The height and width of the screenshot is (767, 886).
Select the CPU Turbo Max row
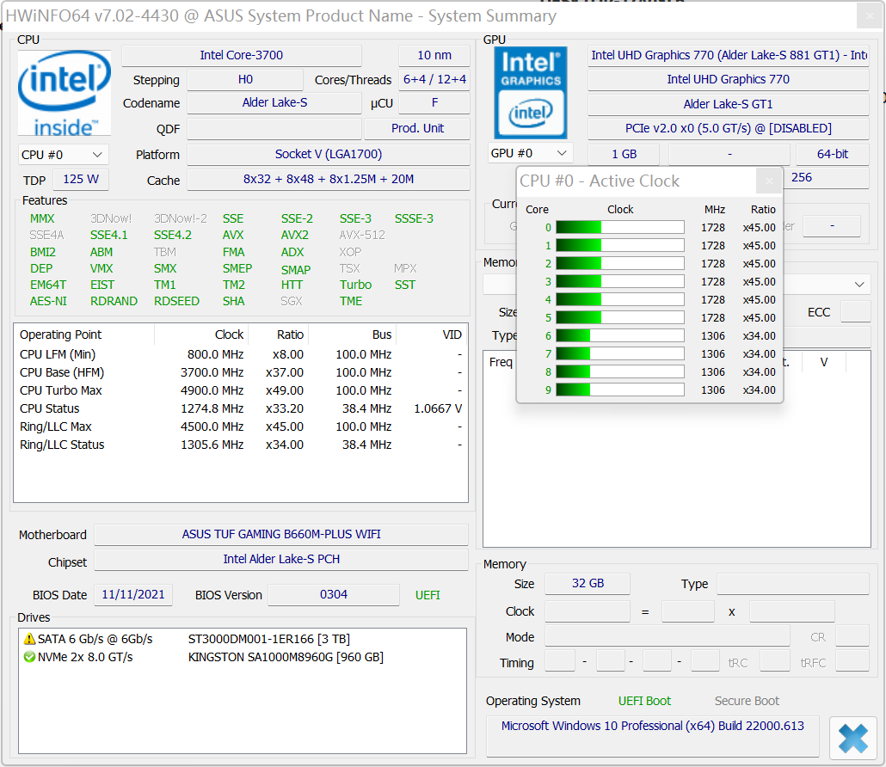click(x=241, y=390)
